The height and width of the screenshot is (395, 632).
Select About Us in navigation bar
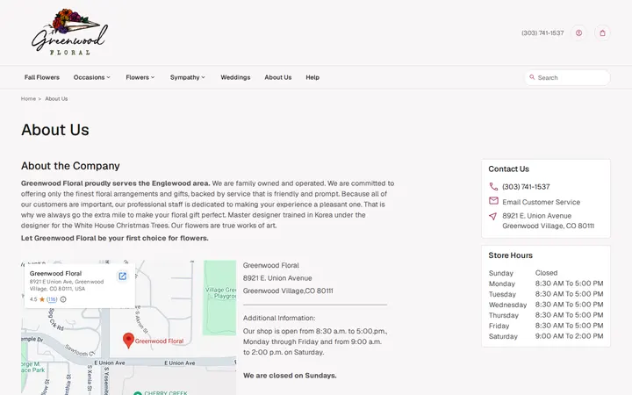[278, 77]
